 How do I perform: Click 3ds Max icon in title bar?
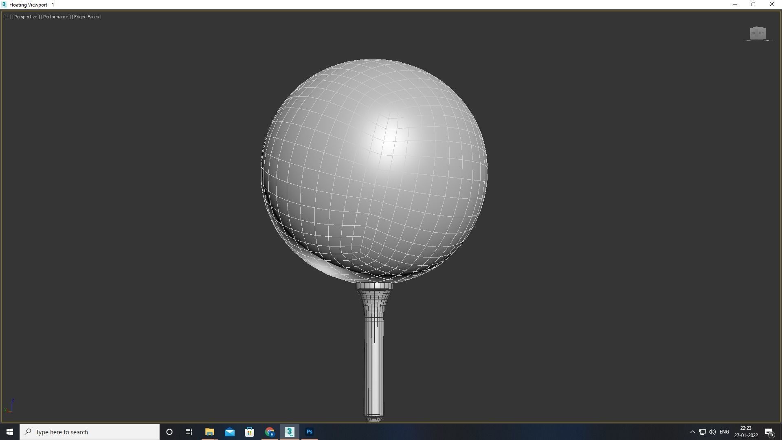pyautogui.click(x=4, y=4)
